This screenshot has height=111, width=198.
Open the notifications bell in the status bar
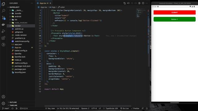(147, 108)
